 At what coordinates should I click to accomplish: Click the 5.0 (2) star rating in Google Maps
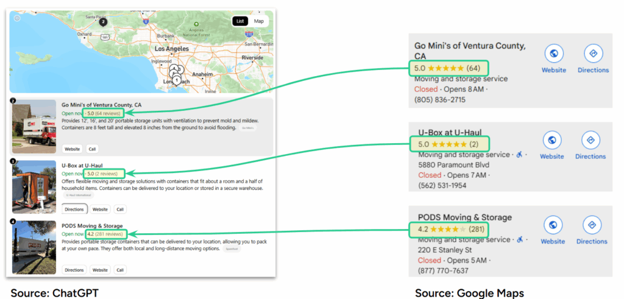click(x=449, y=144)
